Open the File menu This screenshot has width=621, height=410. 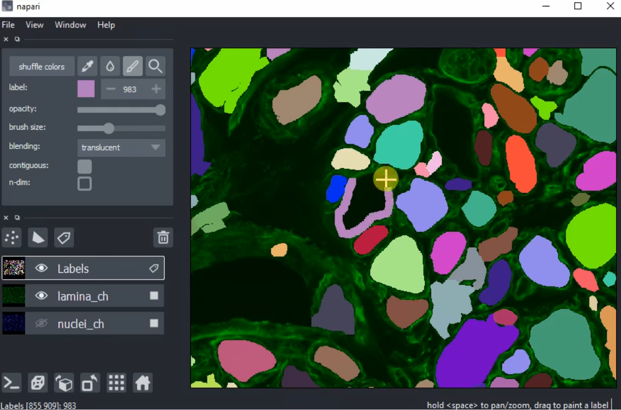[x=8, y=25]
